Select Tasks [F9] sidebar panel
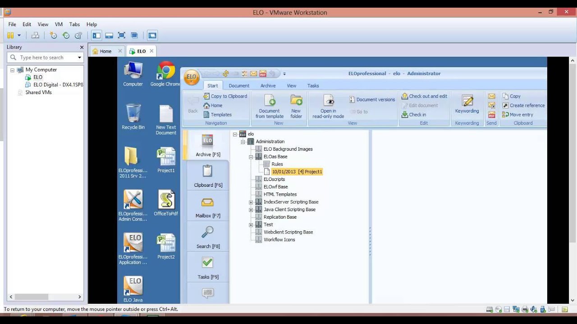This screenshot has width=577, height=324. coord(208,268)
